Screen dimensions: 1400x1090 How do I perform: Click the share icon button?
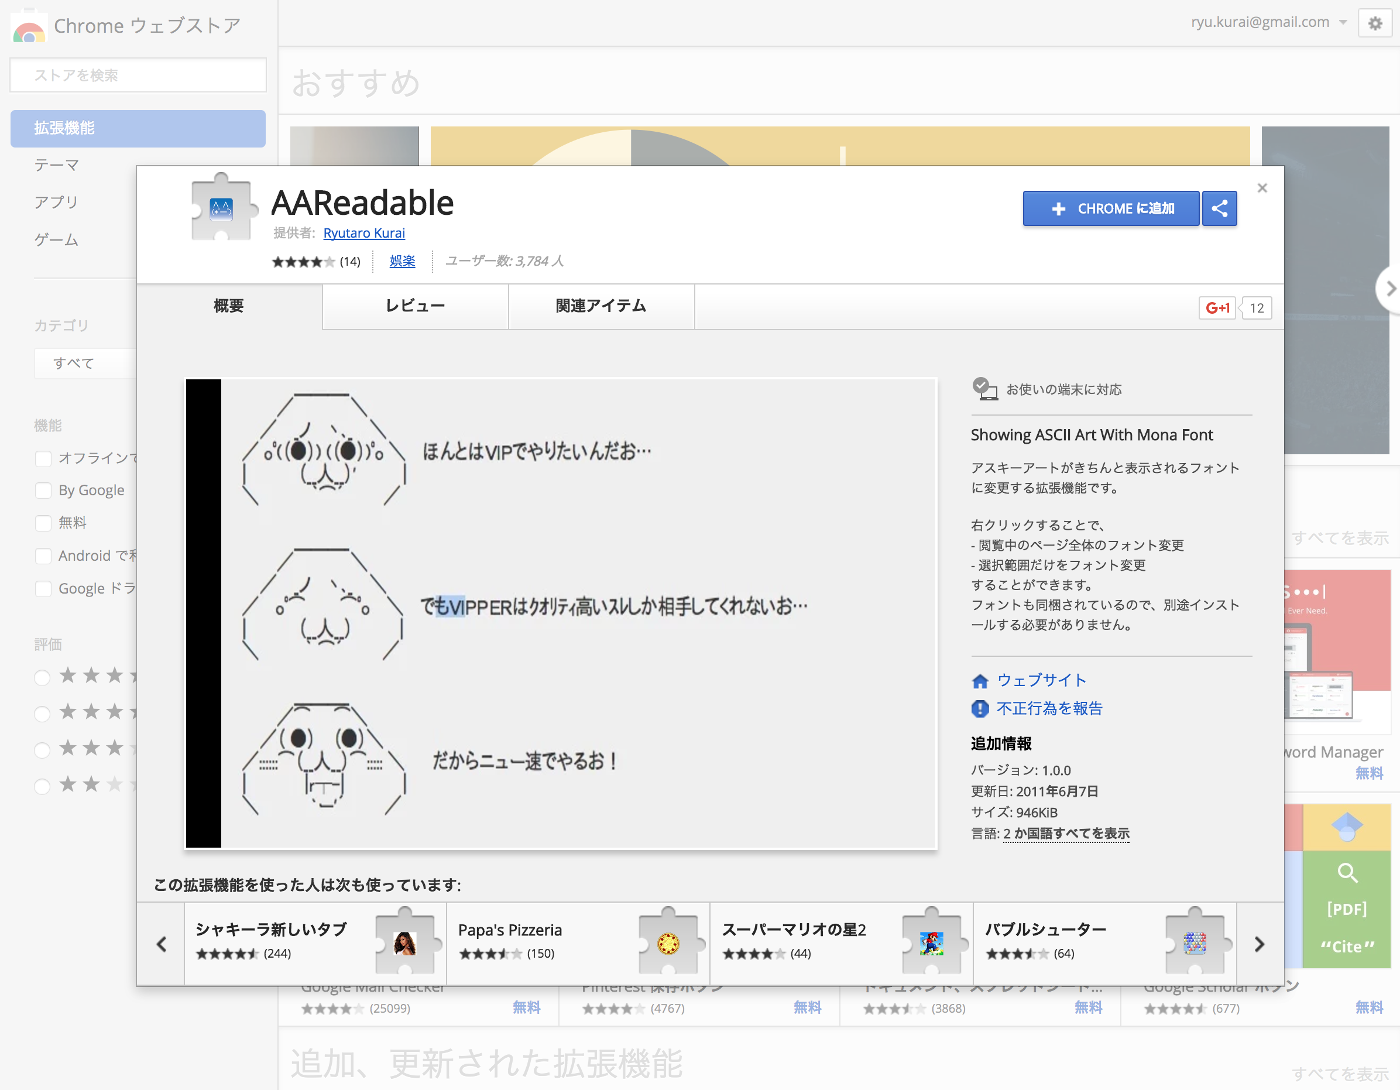click(1219, 208)
